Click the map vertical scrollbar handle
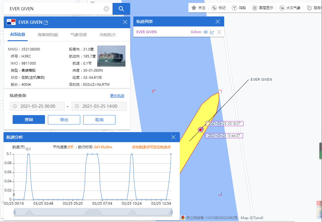The image size is (322, 222). coord(321,151)
